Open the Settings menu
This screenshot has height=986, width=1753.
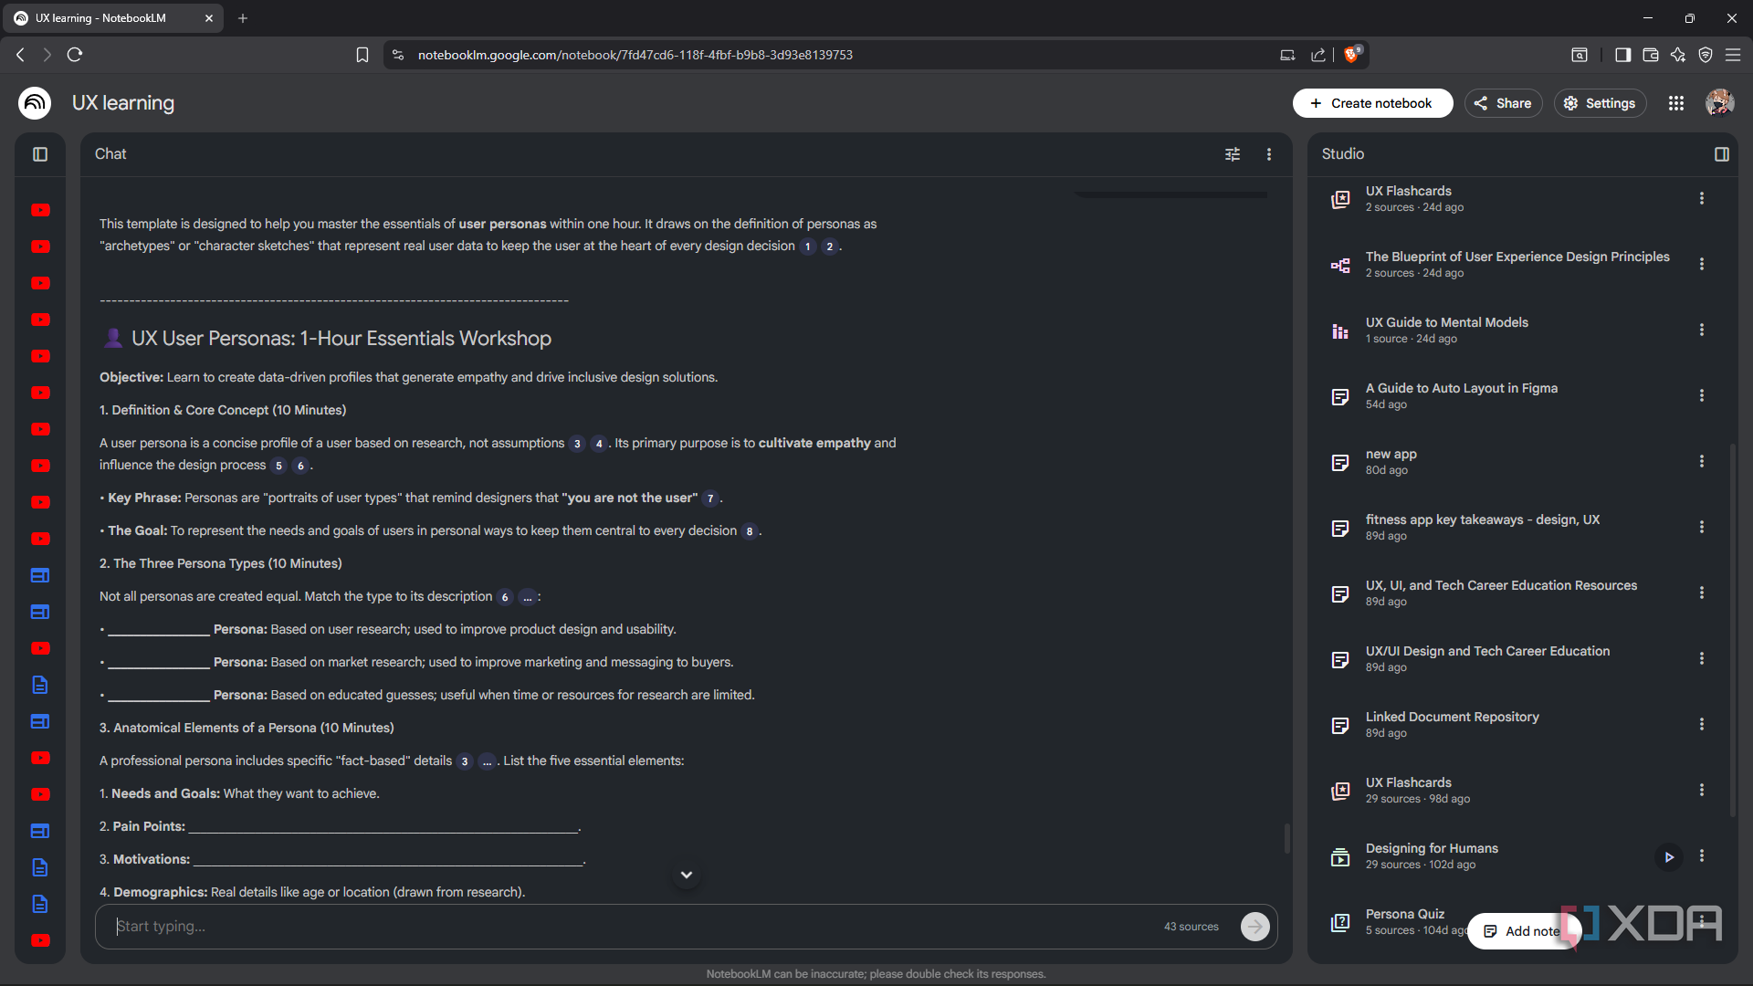tap(1601, 103)
